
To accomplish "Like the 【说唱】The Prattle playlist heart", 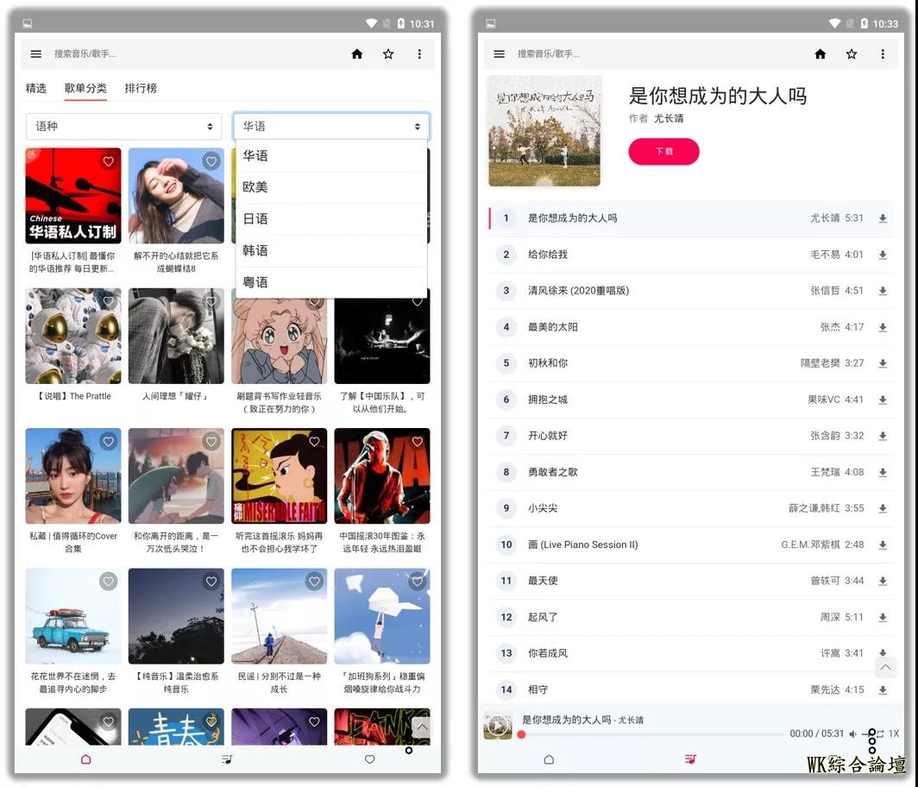I will [109, 301].
